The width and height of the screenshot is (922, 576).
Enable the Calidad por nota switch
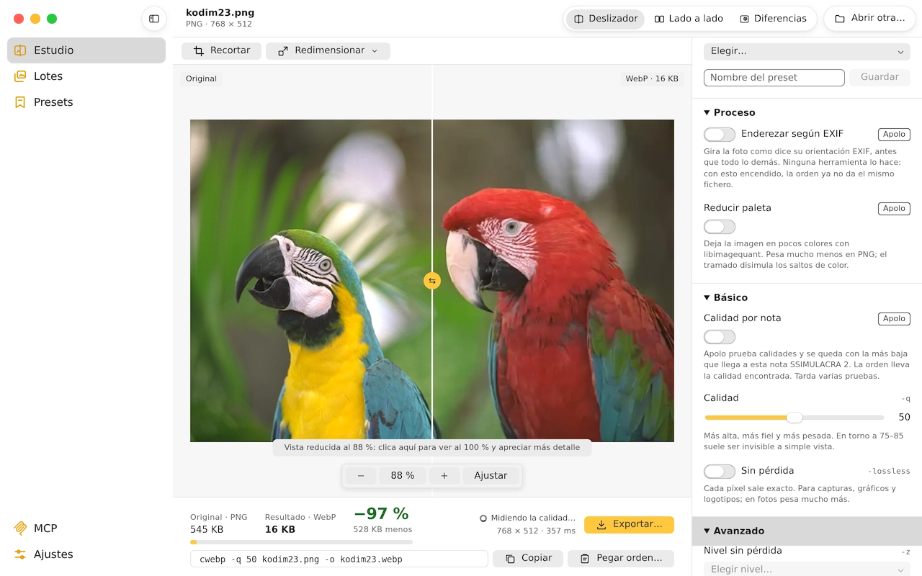point(720,337)
